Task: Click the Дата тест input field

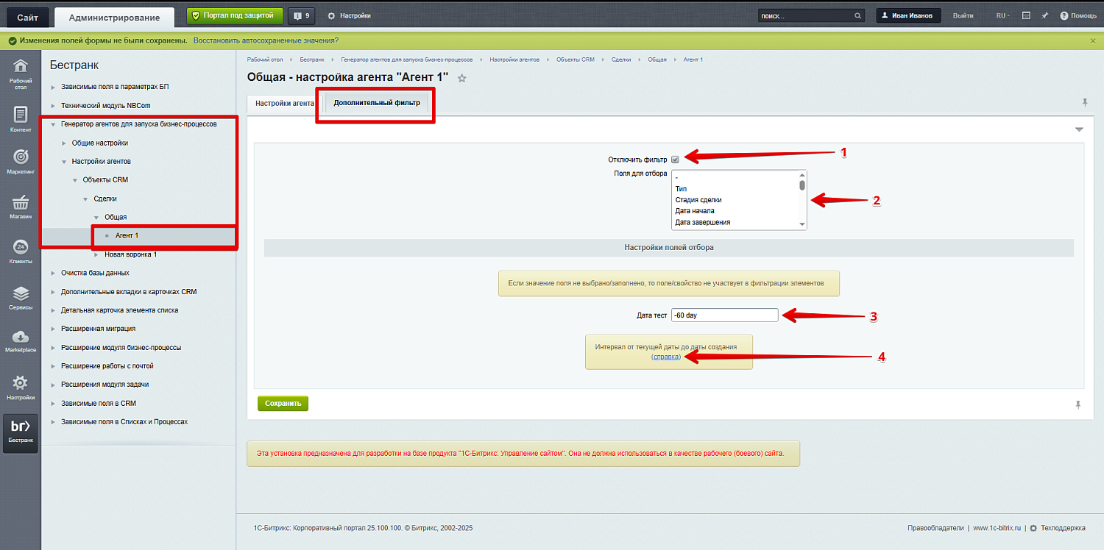Action: coord(724,315)
